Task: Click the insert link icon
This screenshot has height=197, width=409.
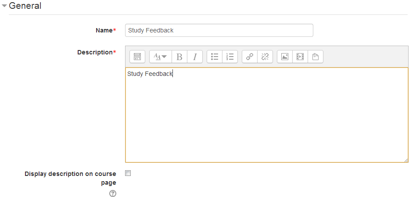Action: [250, 57]
